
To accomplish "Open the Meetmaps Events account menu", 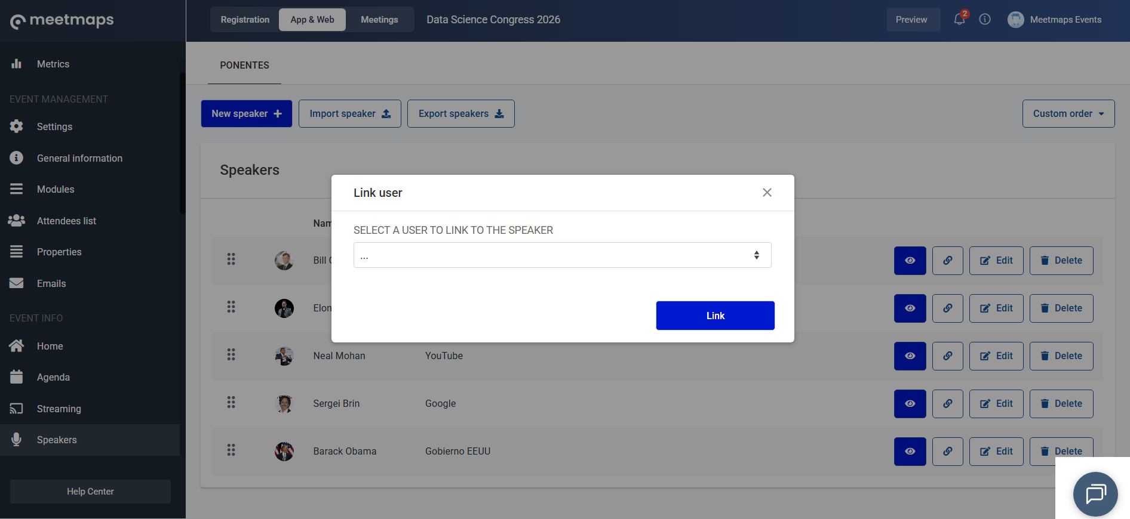I will coord(1055,20).
